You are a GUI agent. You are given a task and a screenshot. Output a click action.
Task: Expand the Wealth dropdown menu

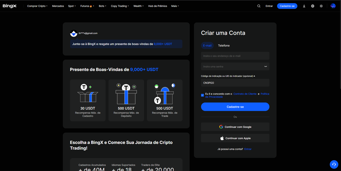click(139, 6)
